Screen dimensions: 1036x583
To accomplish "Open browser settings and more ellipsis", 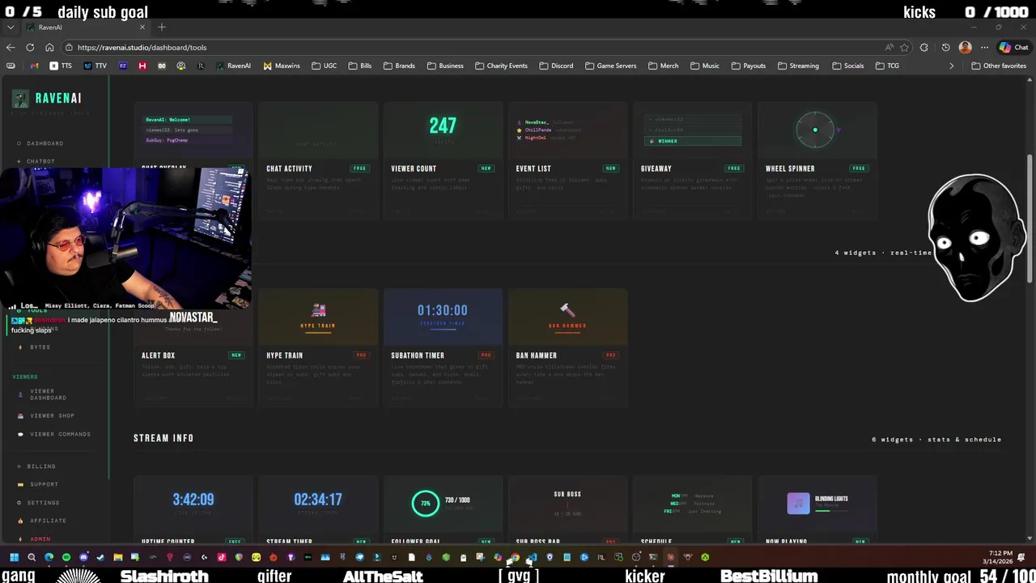I will (983, 47).
